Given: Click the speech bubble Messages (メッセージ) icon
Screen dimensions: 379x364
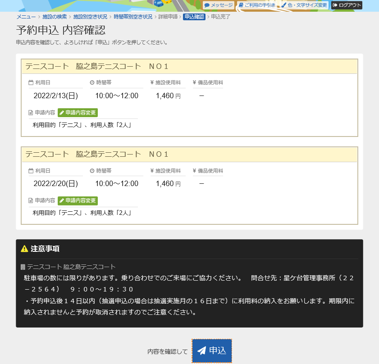Looking at the screenshot, I should tap(207, 5).
